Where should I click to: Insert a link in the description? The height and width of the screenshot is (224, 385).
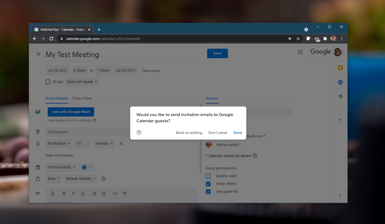pos(115,194)
